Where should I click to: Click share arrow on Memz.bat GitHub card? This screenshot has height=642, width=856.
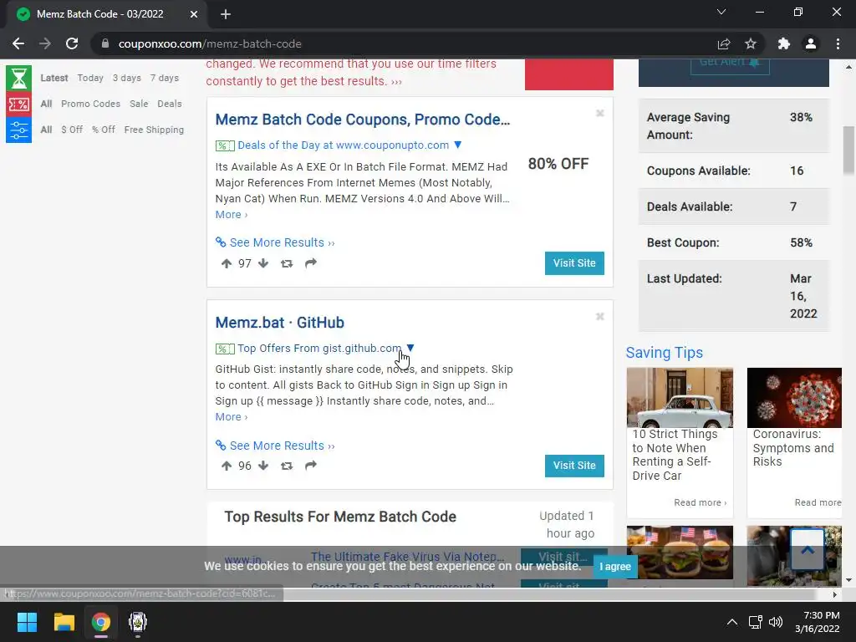(311, 465)
